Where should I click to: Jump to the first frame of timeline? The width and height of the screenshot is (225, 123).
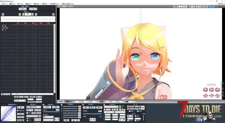tap(3, 14)
